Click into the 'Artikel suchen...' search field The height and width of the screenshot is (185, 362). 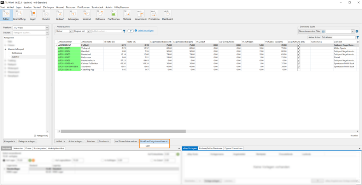tap(106, 31)
